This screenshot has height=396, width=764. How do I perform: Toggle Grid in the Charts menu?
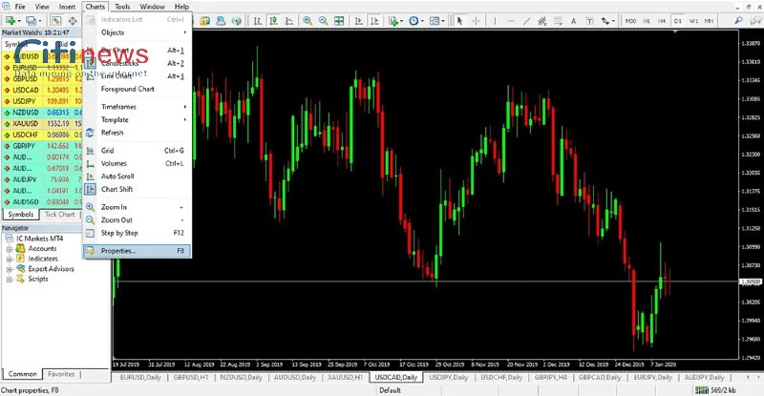(137, 151)
